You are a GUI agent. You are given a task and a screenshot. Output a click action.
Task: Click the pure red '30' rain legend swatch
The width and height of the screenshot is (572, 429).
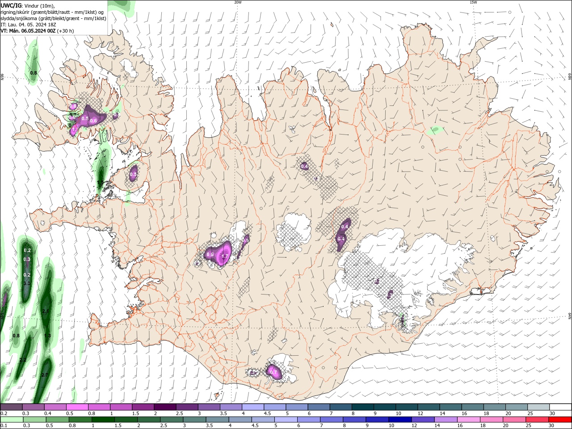point(560,420)
